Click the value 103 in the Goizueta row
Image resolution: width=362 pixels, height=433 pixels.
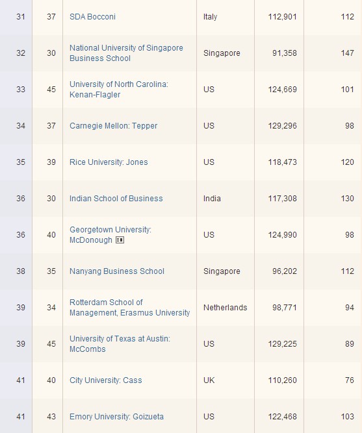click(x=348, y=417)
